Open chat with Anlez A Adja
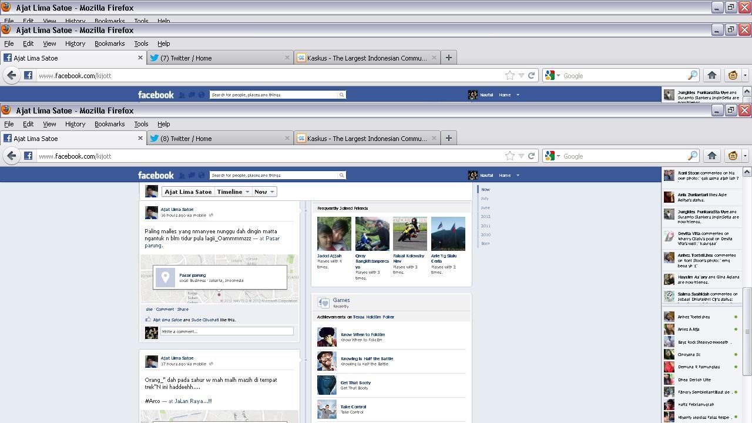Screen dimensions: 752x423 tap(689, 329)
